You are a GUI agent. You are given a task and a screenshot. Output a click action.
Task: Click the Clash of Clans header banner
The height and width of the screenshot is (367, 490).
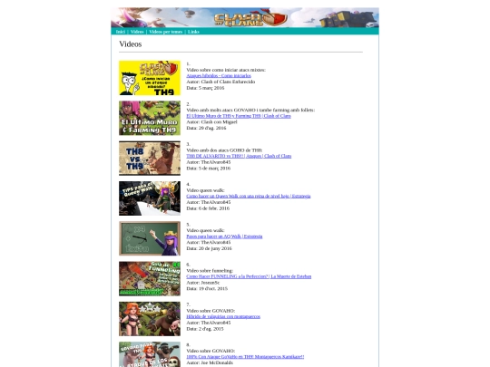pyautogui.click(x=245, y=17)
